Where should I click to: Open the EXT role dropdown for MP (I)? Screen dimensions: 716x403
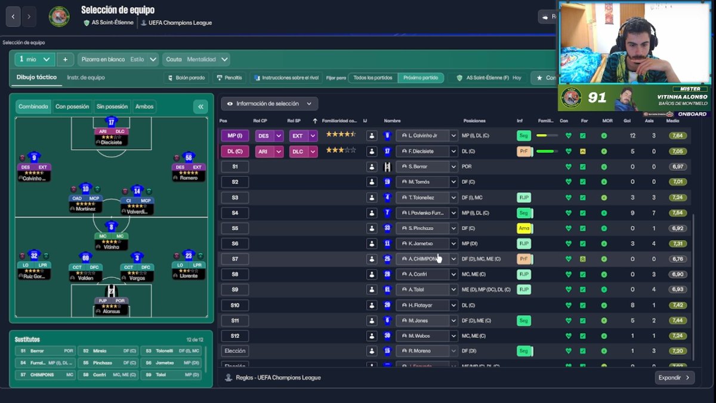coord(304,136)
